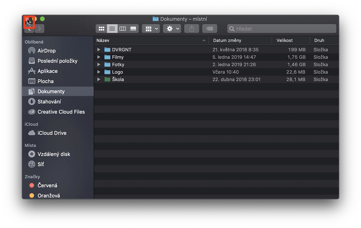Switch to icon view in toolbar
The height and width of the screenshot is (228, 361).
point(101,29)
